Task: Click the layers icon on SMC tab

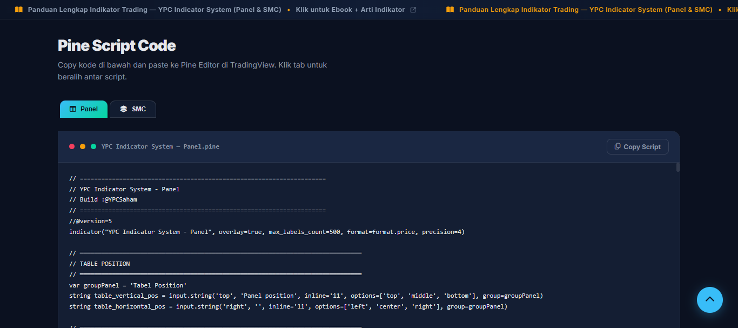Action: tap(124, 109)
